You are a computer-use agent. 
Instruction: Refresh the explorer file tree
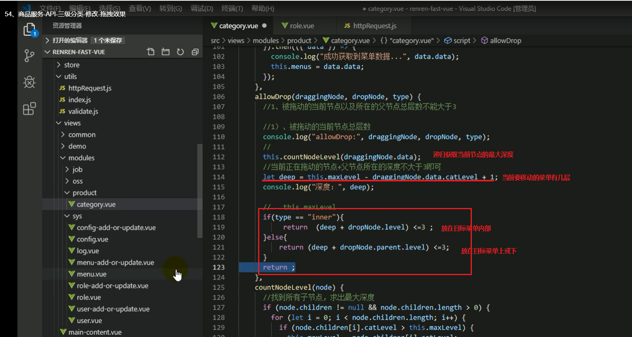click(x=180, y=52)
